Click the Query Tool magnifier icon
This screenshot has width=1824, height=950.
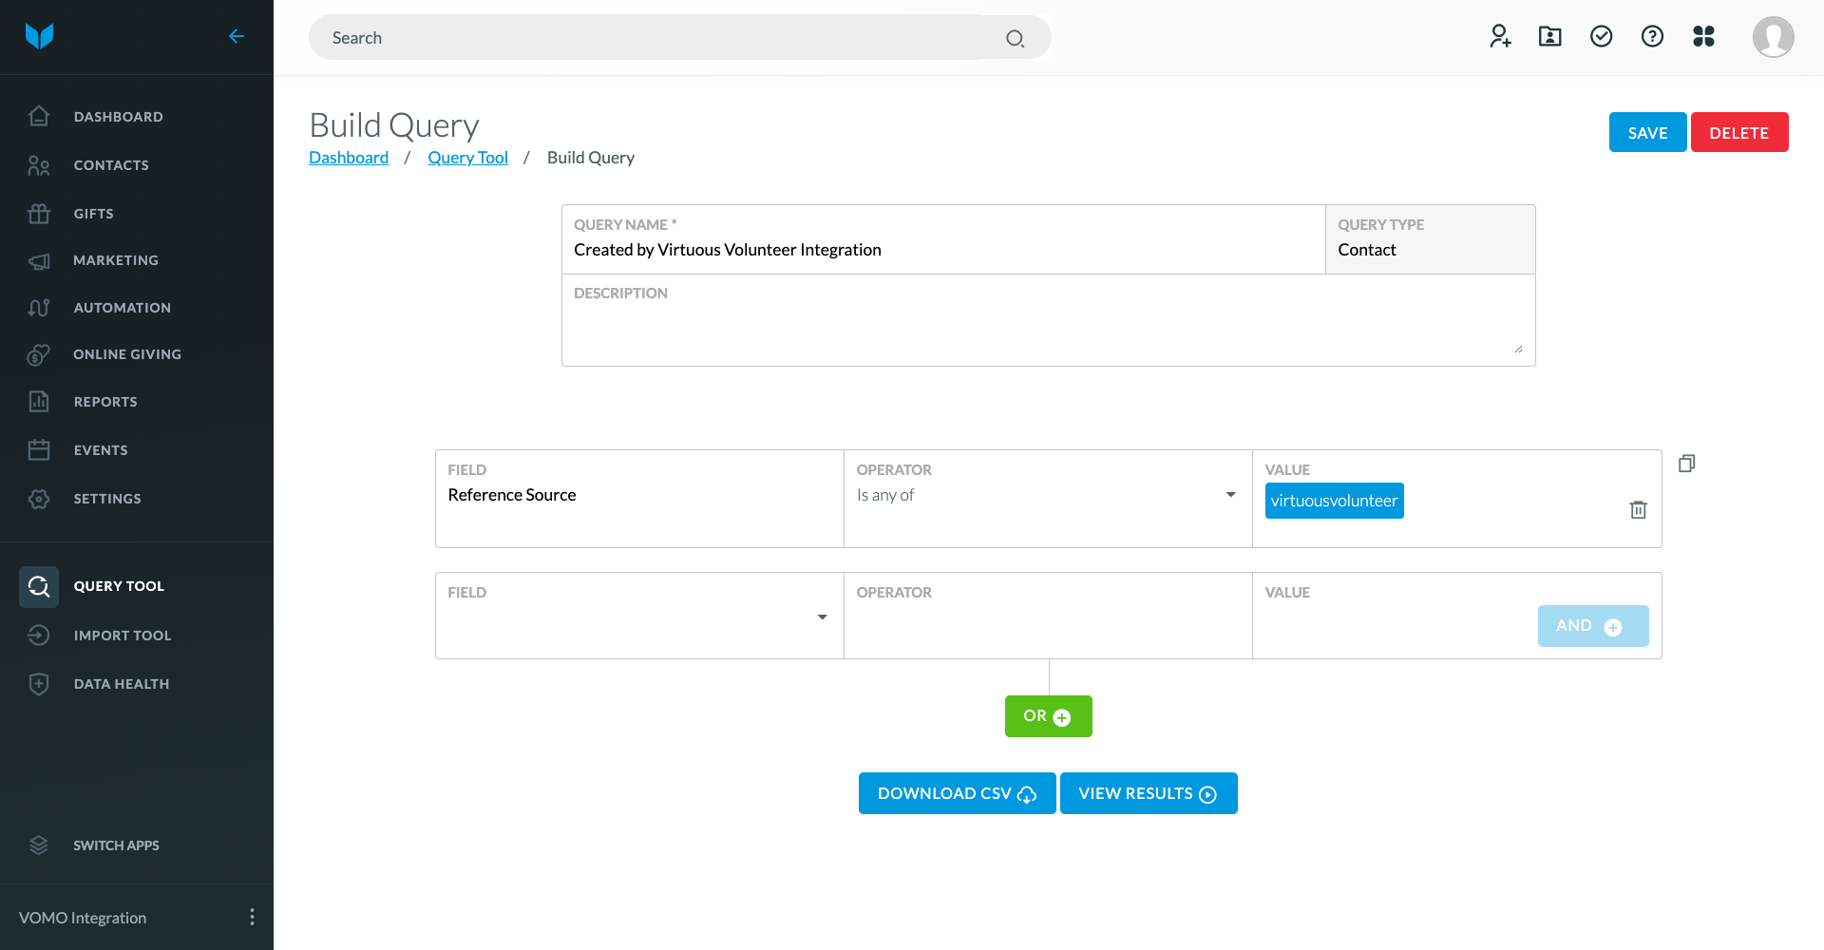click(39, 586)
